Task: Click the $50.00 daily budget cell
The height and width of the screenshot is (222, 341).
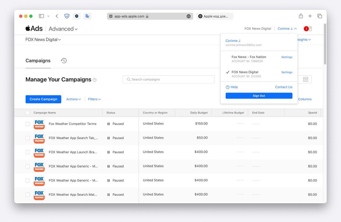Action: click(x=202, y=138)
